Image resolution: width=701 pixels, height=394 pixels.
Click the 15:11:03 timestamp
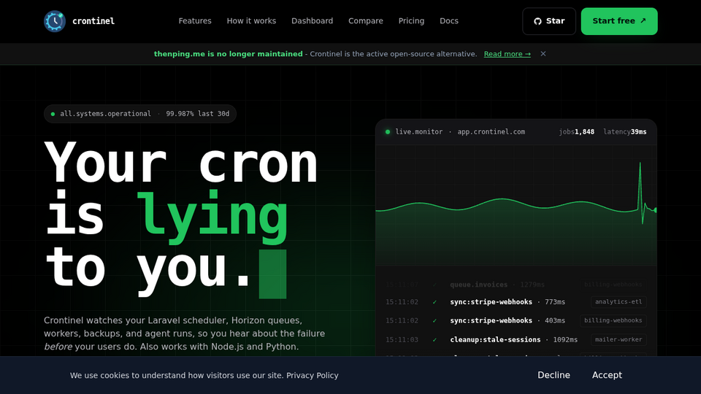point(402,340)
